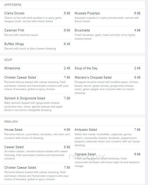Select Soup of the Day

click(86, 68)
